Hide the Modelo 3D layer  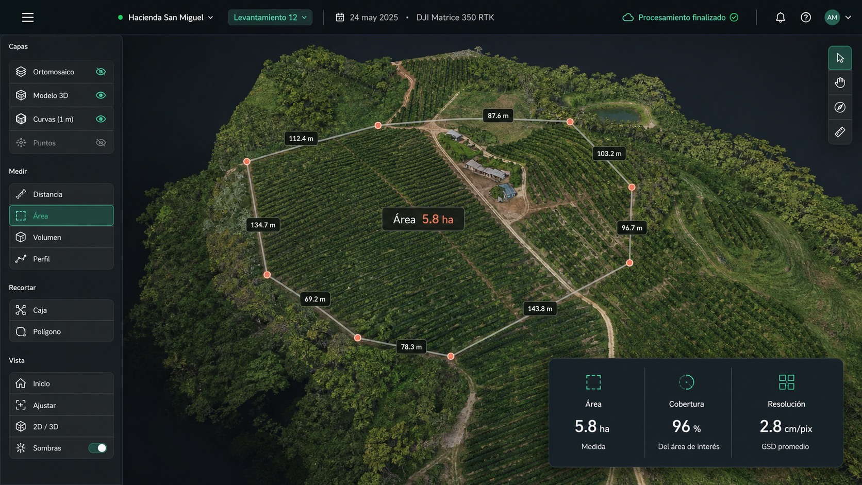[x=101, y=95]
